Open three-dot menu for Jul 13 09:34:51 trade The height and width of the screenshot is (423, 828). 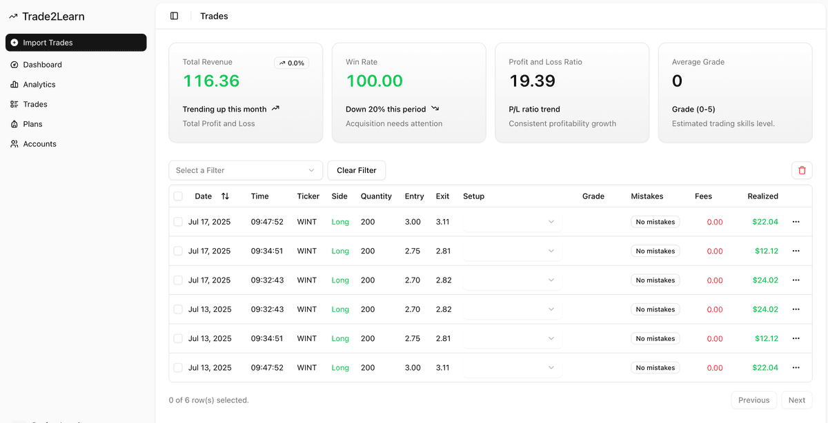click(796, 338)
